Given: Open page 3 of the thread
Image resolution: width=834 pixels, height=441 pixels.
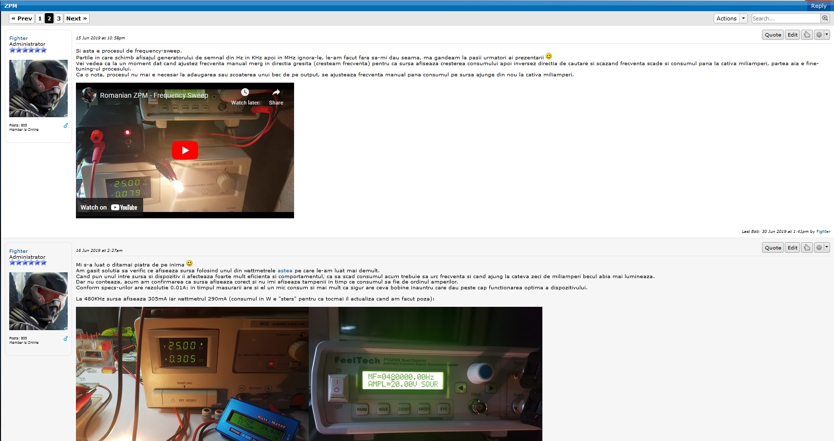Looking at the screenshot, I should [x=58, y=18].
